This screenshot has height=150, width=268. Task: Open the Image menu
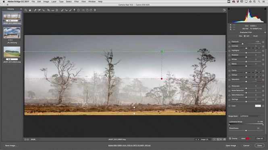pyautogui.click(x=46, y=2)
